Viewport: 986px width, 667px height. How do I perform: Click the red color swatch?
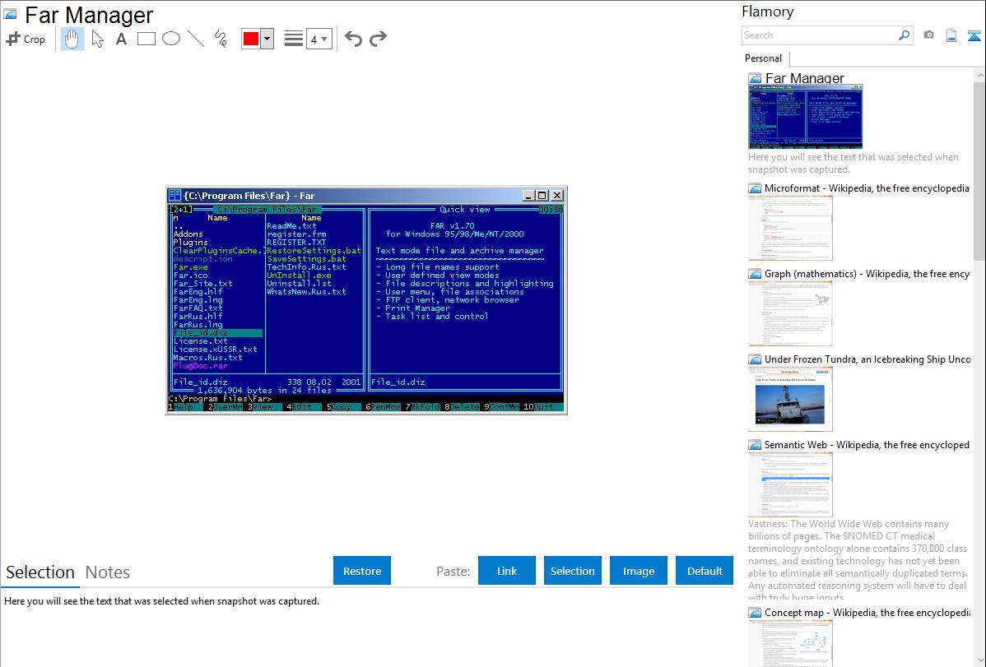251,39
